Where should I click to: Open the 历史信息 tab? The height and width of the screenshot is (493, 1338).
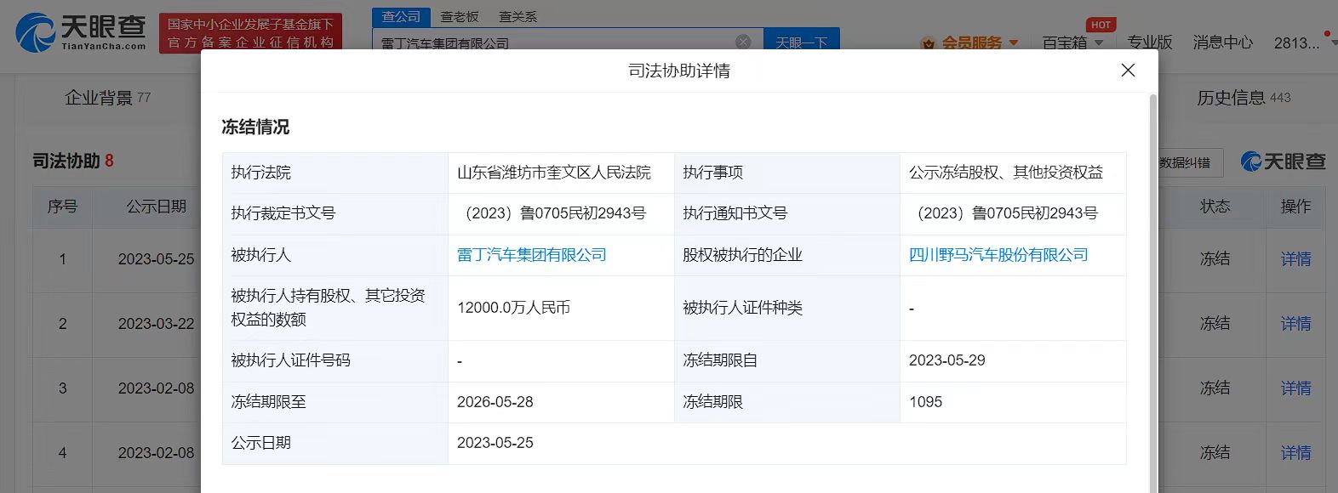tap(1244, 98)
